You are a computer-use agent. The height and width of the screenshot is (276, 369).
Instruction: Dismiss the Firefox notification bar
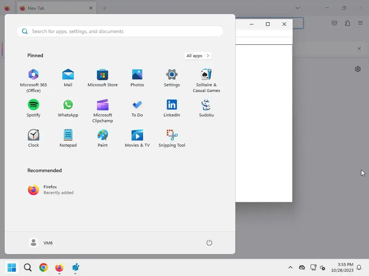pyautogui.click(x=359, y=49)
